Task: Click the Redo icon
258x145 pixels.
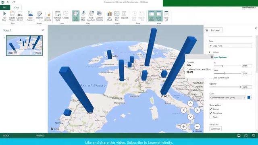Action: click(14, 2)
